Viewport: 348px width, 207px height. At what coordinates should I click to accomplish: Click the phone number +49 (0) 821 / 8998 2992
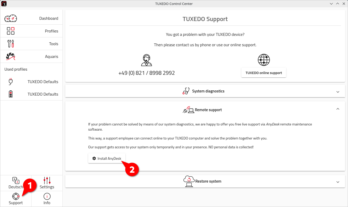146,73
